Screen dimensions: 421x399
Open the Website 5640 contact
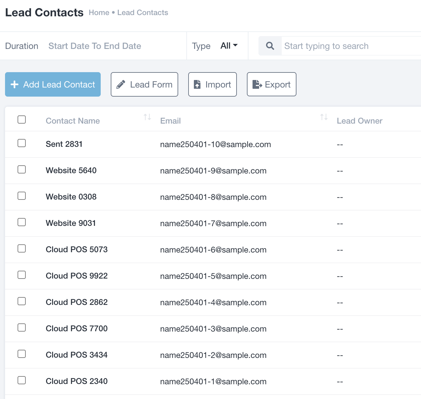pos(71,170)
